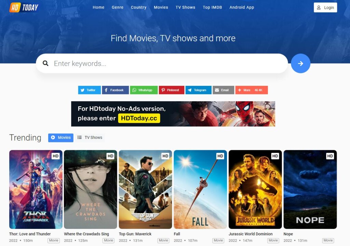
Task: Click the HD Today logo
Action: click(24, 7)
